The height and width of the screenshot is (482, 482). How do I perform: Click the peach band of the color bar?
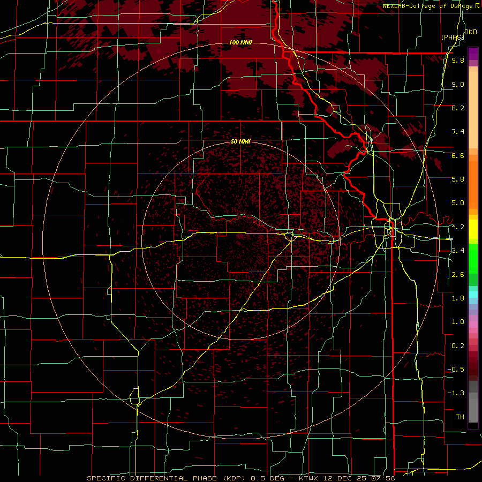(x=473, y=108)
